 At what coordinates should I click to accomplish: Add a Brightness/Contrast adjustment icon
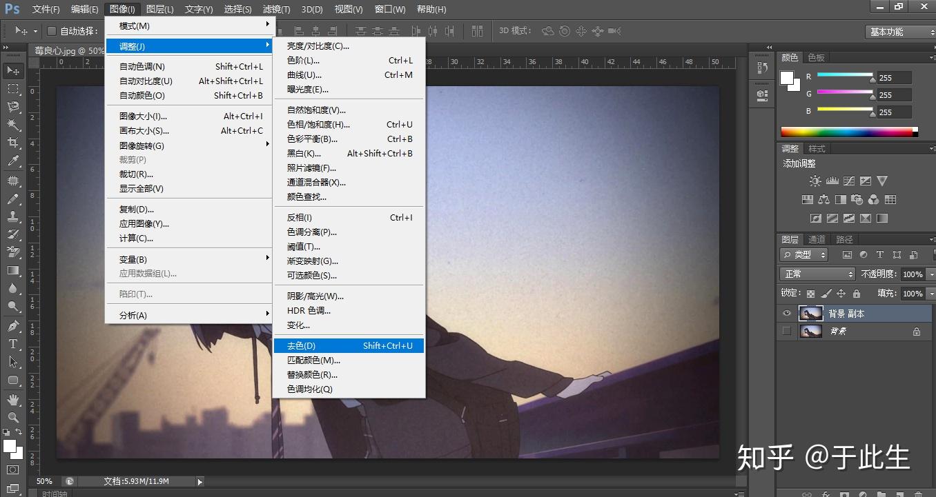tap(815, 181)
